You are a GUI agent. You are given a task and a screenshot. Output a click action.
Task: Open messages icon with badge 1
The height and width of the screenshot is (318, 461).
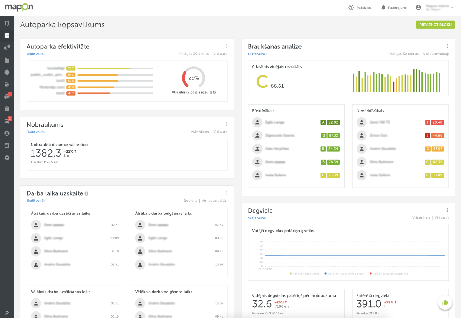(x=7, y=97)
